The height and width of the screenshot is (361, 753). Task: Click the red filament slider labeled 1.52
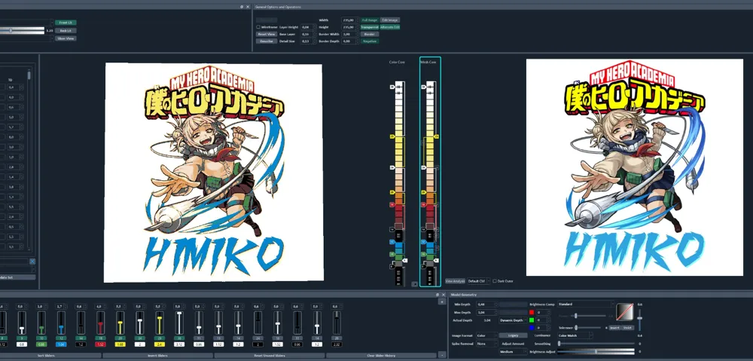click(x=100, y=323)
